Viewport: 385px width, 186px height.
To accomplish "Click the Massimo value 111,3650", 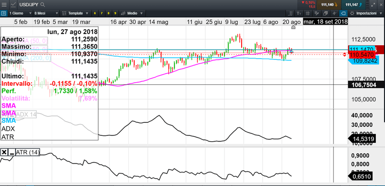I will pos(84,47).
